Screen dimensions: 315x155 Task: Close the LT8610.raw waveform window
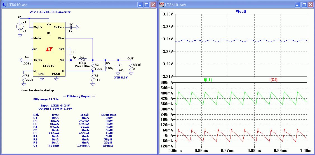[311, 5]
